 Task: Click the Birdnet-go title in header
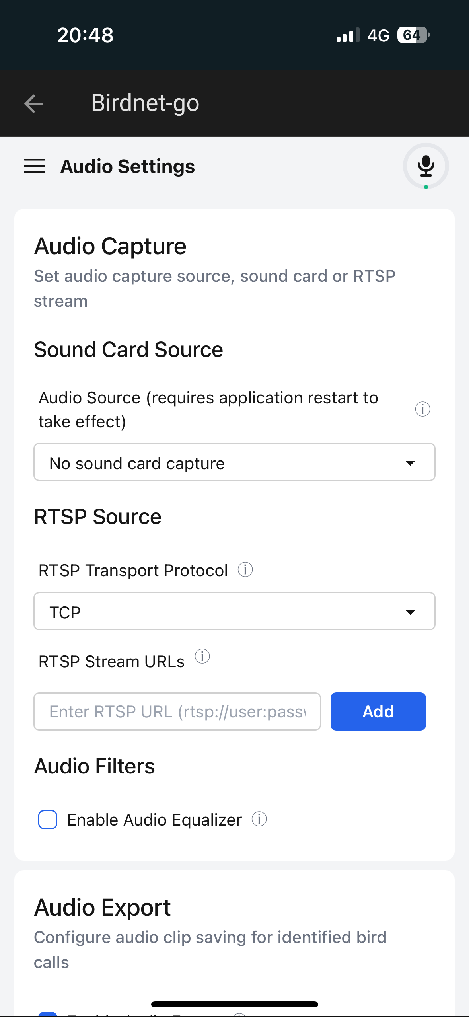coord(145,103)
